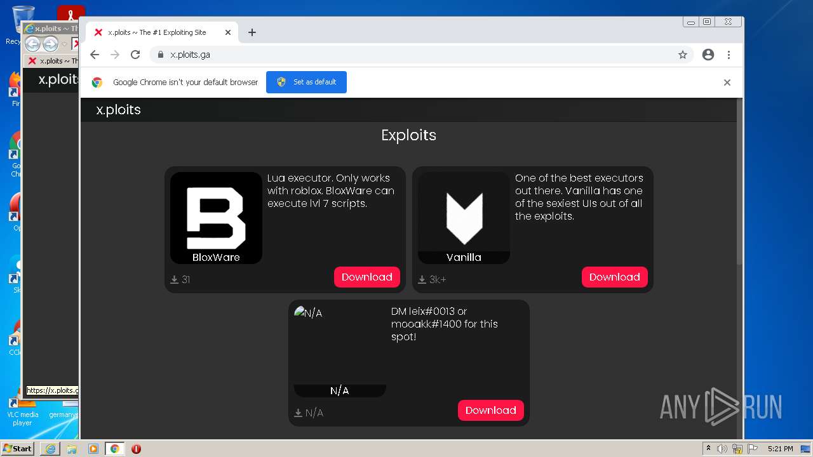Click the BloxWare logo thumbnail
Viewport: 813px width, 457px height.
[x=216, y=218]
